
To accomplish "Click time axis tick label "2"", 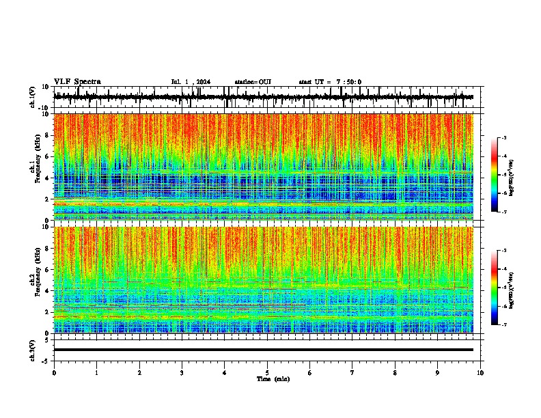I will [x=139, y=373].
